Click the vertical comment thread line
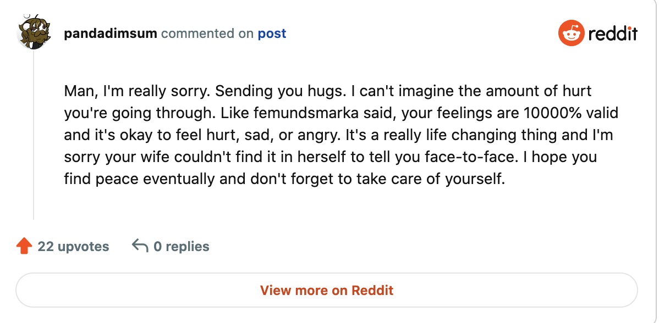 point(34,137)
